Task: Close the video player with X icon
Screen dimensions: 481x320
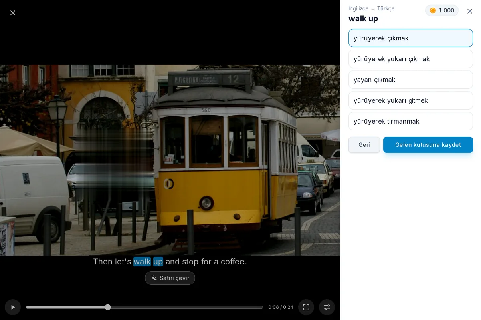Action: pos(13,13)
